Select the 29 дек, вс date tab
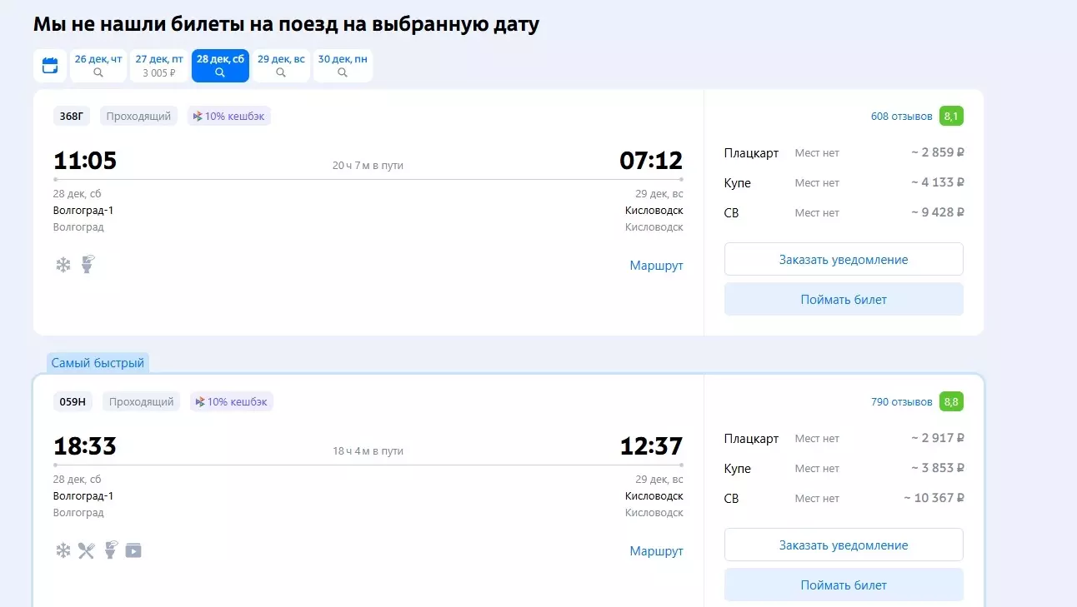This screenshot has height=607, width=1077. click(281, 66)
